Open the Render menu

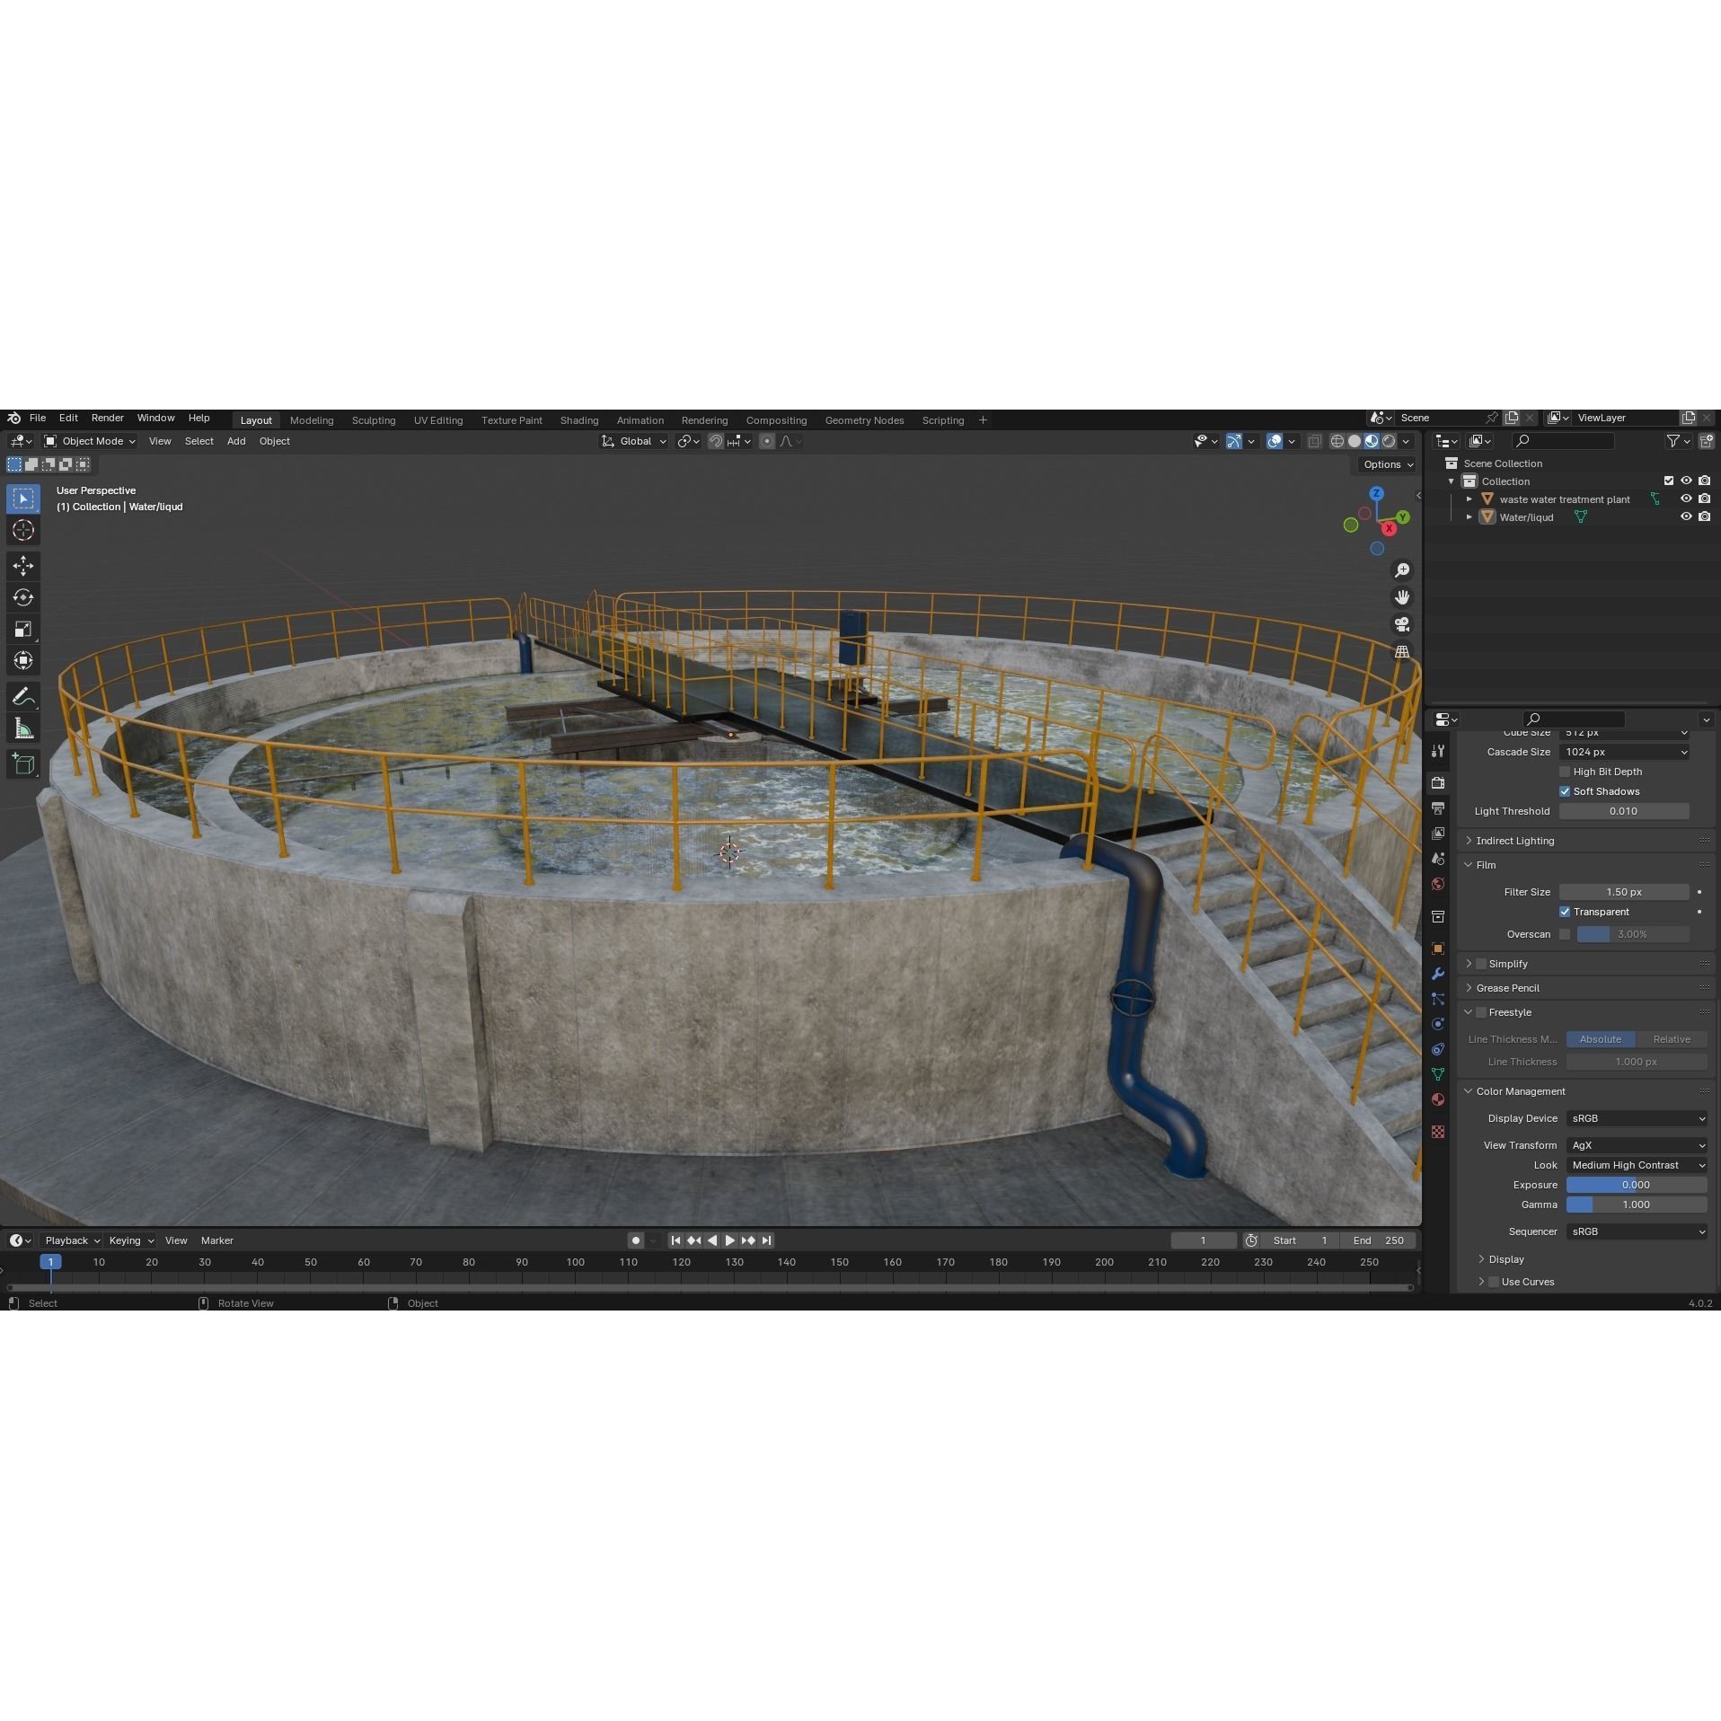108,418
